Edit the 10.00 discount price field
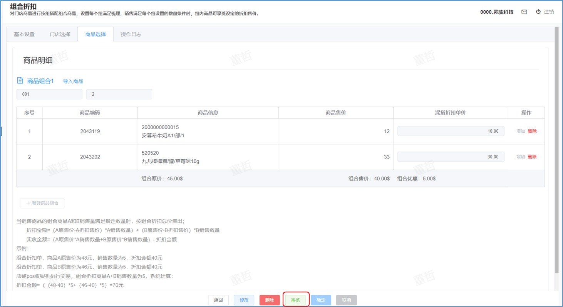This screenshot has width=563, height=307. tap(451, 131)
